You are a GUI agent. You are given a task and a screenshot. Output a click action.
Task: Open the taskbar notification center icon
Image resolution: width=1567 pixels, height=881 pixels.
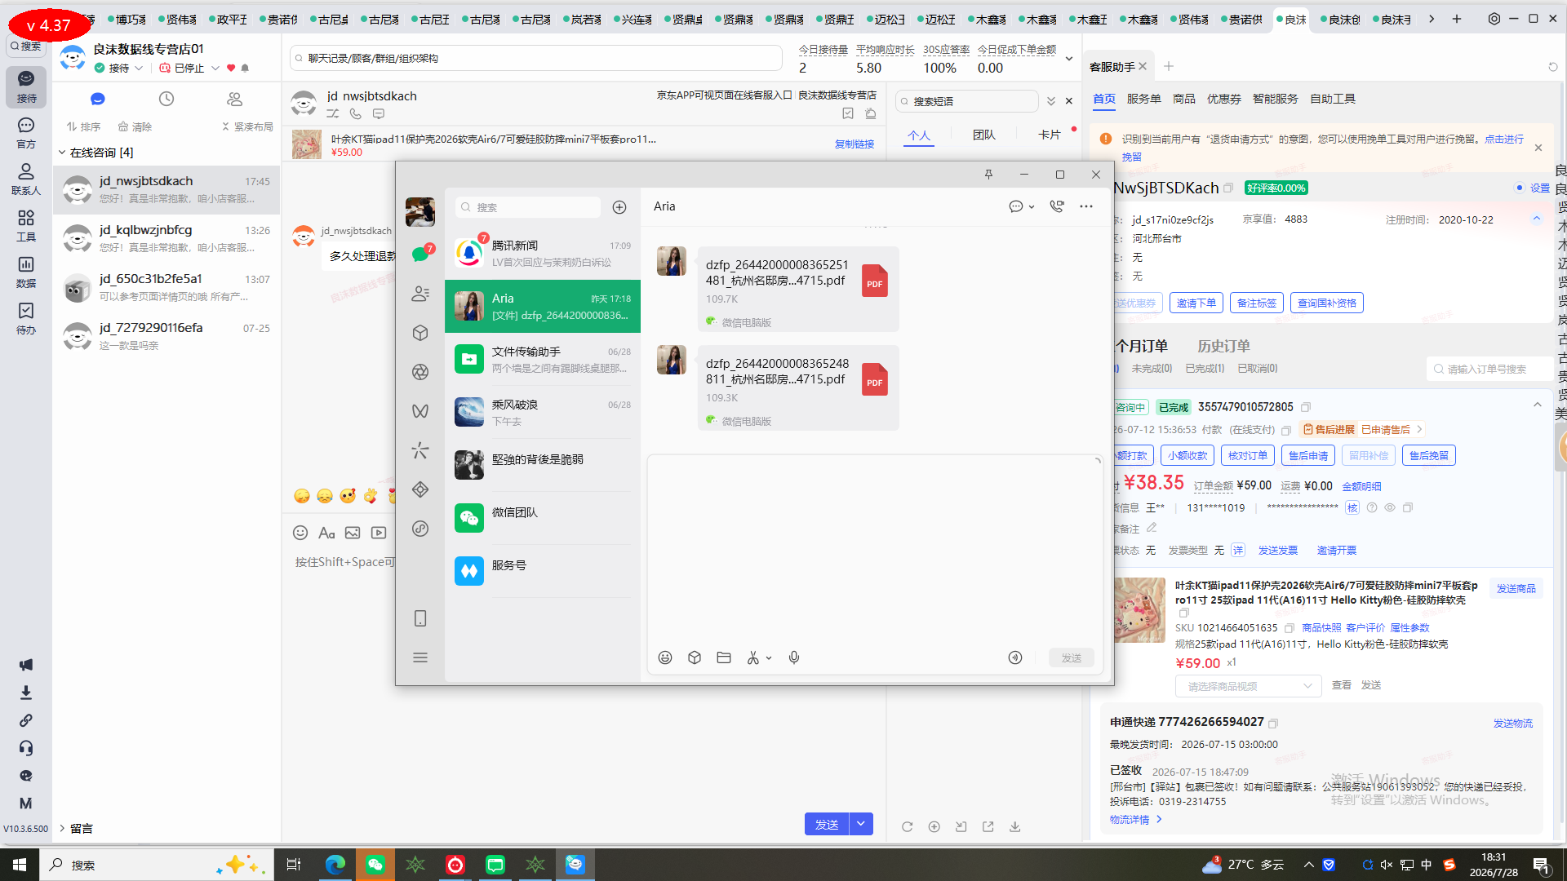point(1542,865)
